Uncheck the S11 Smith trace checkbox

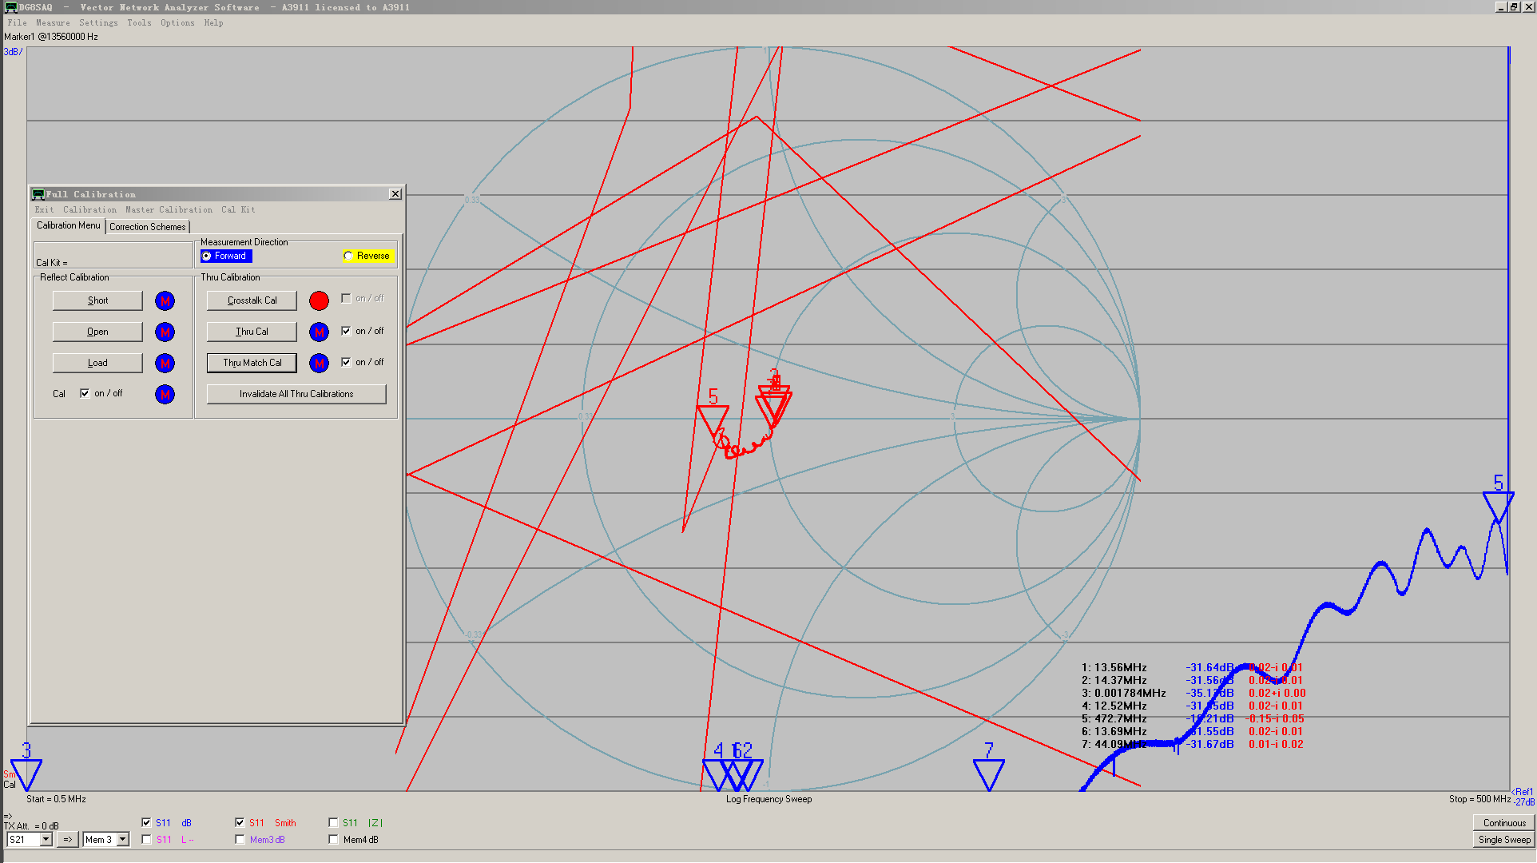pyautogui.click(x=240, y=822)
